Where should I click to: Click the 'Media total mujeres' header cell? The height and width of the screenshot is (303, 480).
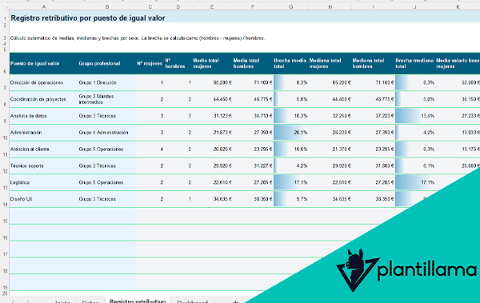pos(212,63)
